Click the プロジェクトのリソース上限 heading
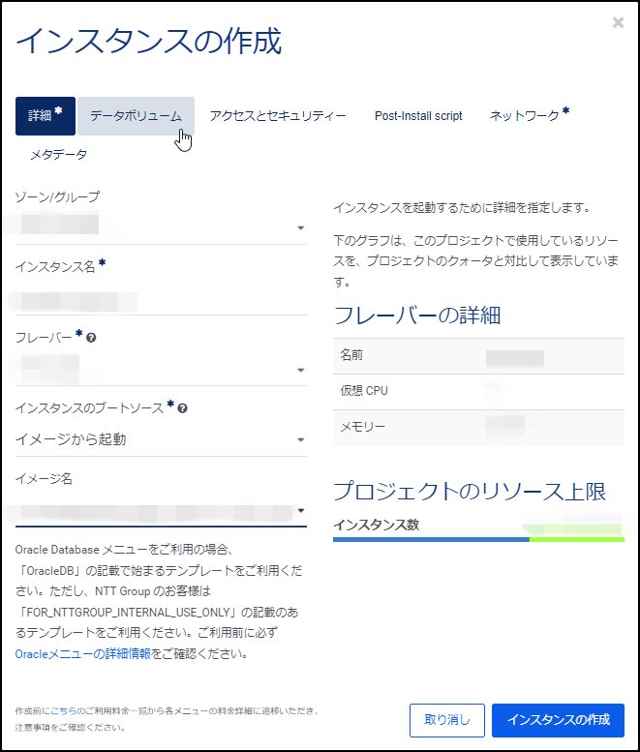Viewport: 640px width, 752px height. coord(470,491)
